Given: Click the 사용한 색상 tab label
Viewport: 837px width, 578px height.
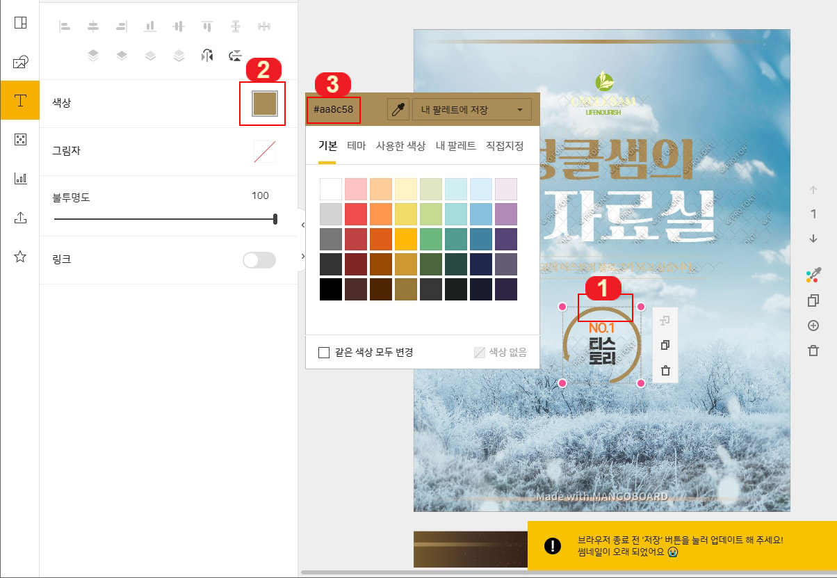Looking at the screenshot, I should click(x=400, y=145).
